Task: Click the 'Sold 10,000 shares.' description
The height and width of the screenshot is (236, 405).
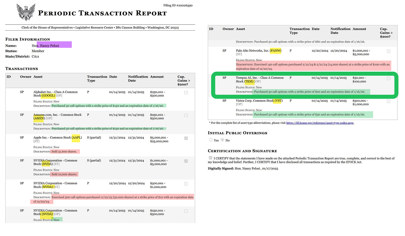Action: pos(64,174)
